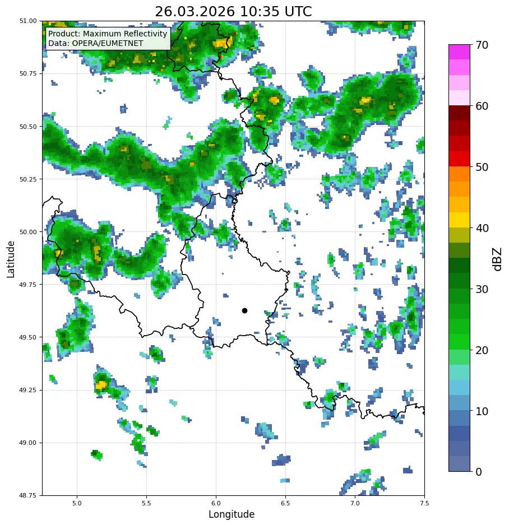Click the 48.75 latitude tick label
Image resolution: width=509 pixels, height=525 pixels.
click(28, 495)
